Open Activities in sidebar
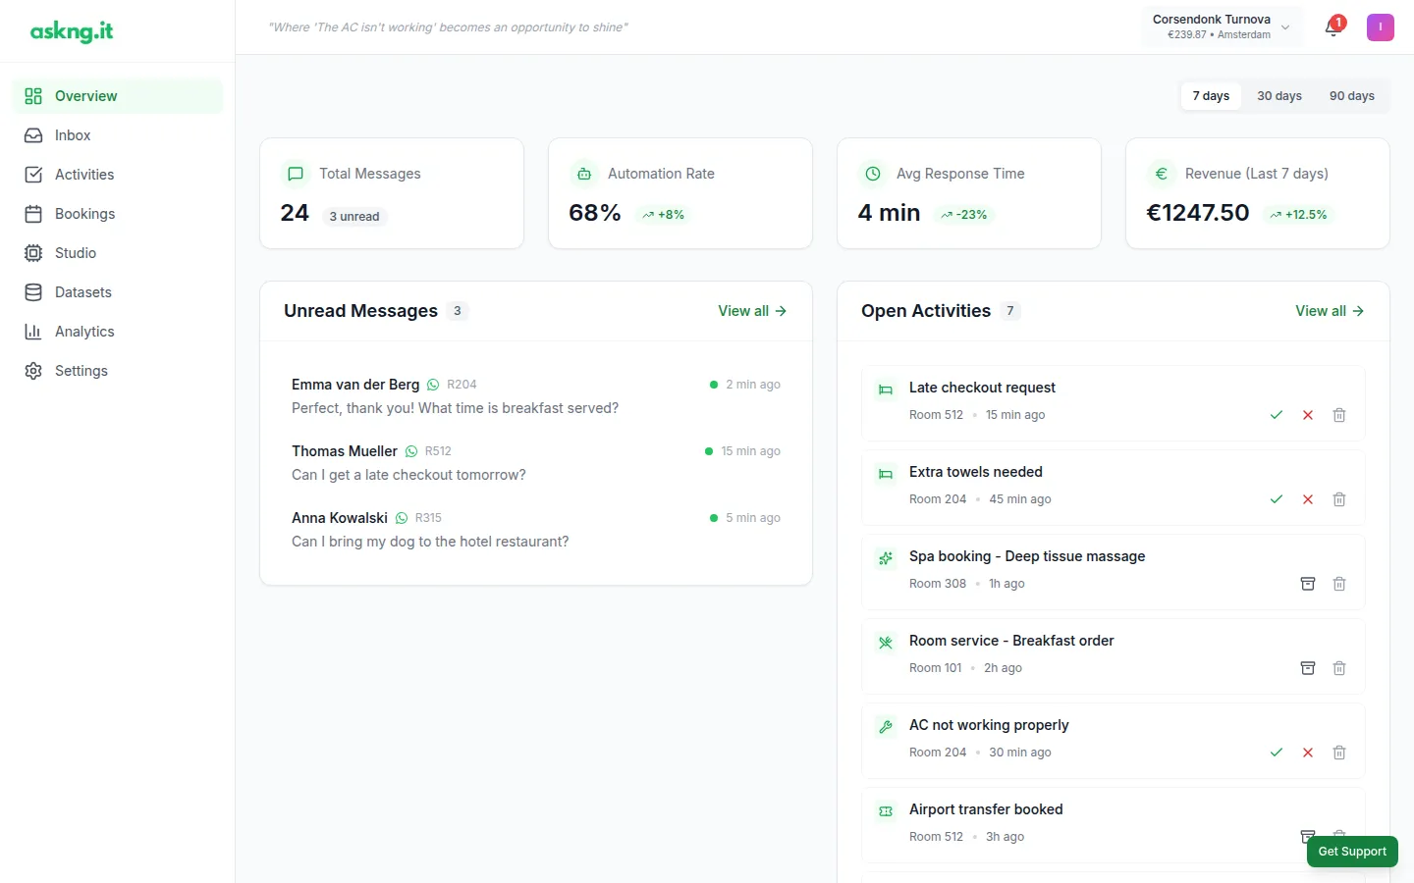Viewport: 1414px width, 883px height. pos(118,175)
